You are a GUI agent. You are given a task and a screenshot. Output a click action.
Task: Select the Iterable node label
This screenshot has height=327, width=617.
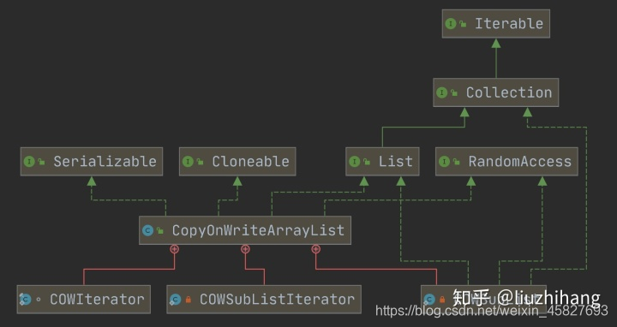click(509, 24)
